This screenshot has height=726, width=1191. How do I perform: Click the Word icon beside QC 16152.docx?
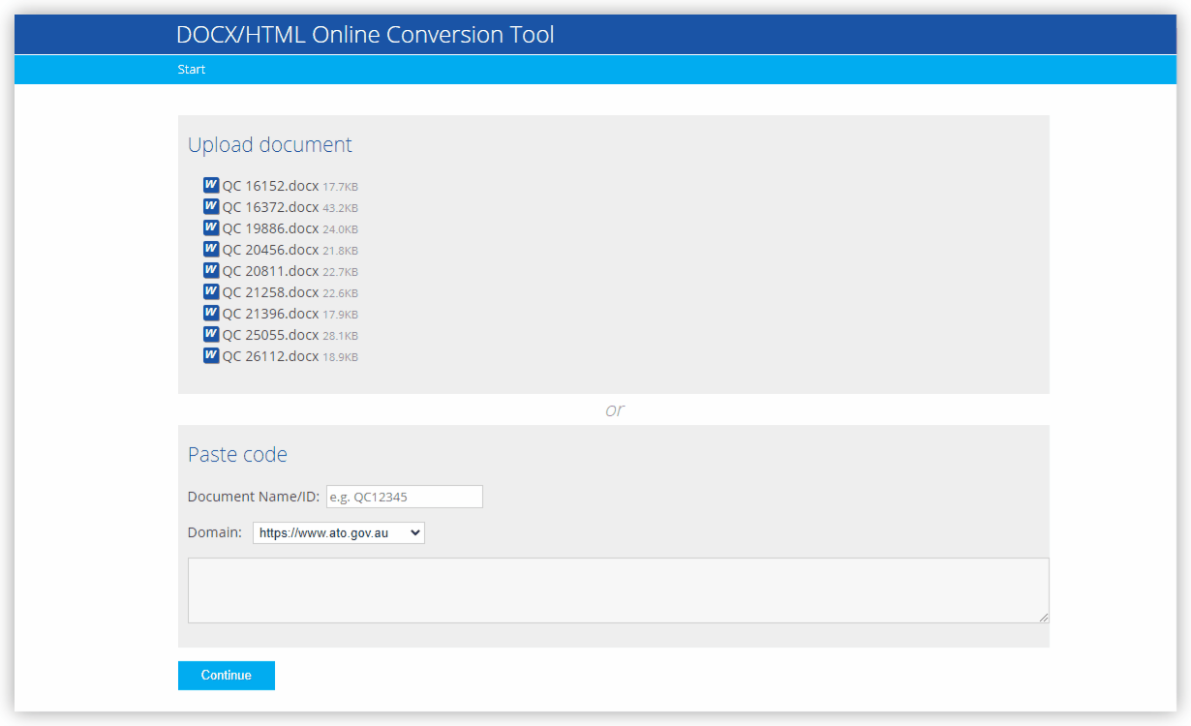(x=211, y=186)
